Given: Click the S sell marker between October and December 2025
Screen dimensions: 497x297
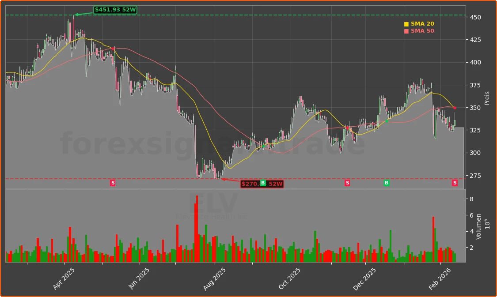Looking at the screenshot, I should click(x=347, y=183).
